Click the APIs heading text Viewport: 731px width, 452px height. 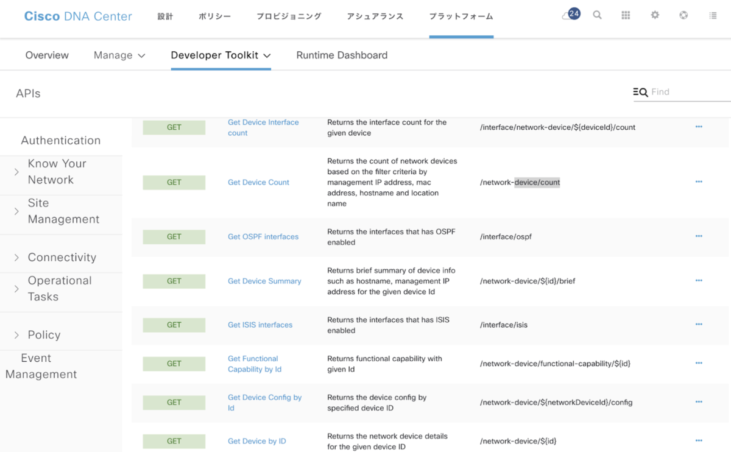[x=28, y=93]
